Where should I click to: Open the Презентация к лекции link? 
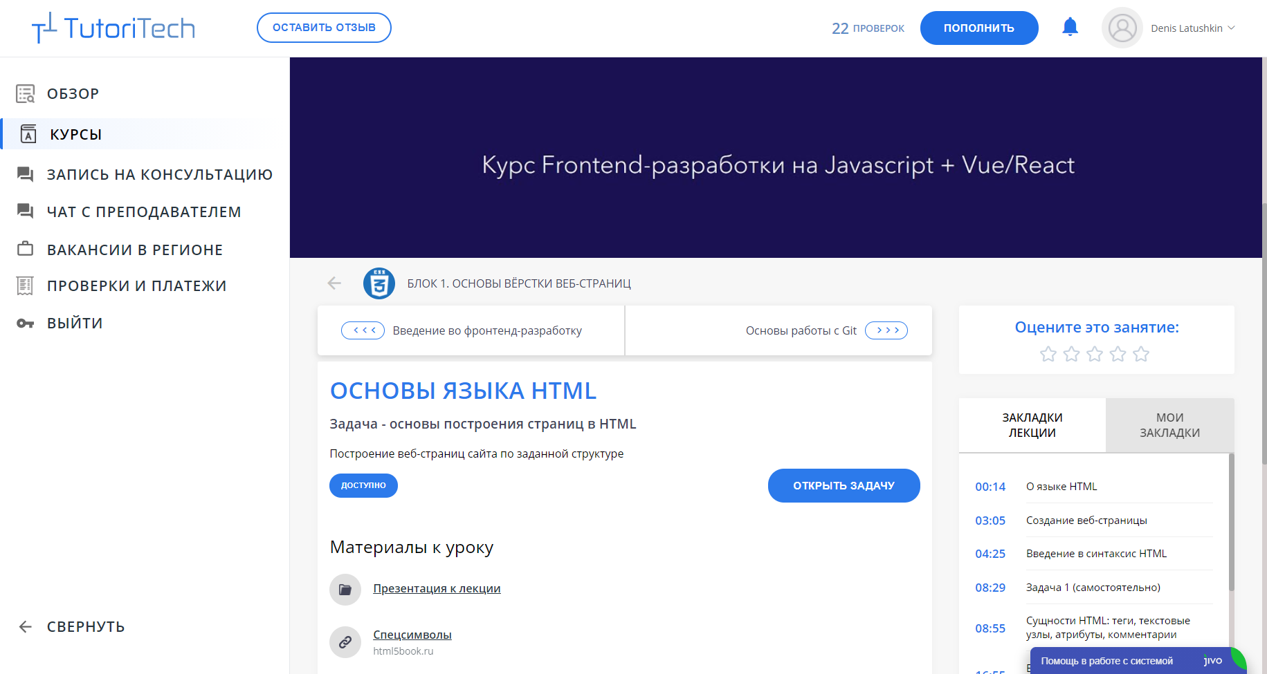[437, 589]
